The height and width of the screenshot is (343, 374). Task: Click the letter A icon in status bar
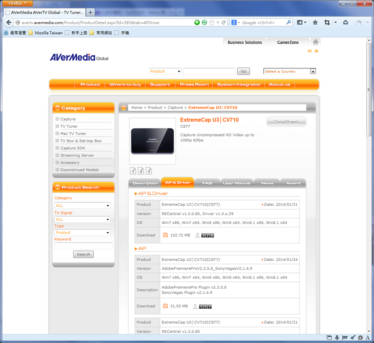click(x=368, y=338)
